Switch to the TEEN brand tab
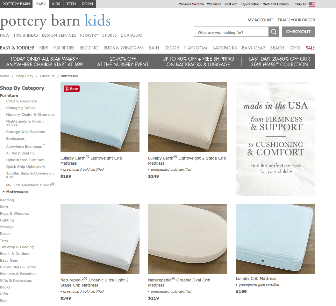The image size is (336, 306). (x=71, y=4)
